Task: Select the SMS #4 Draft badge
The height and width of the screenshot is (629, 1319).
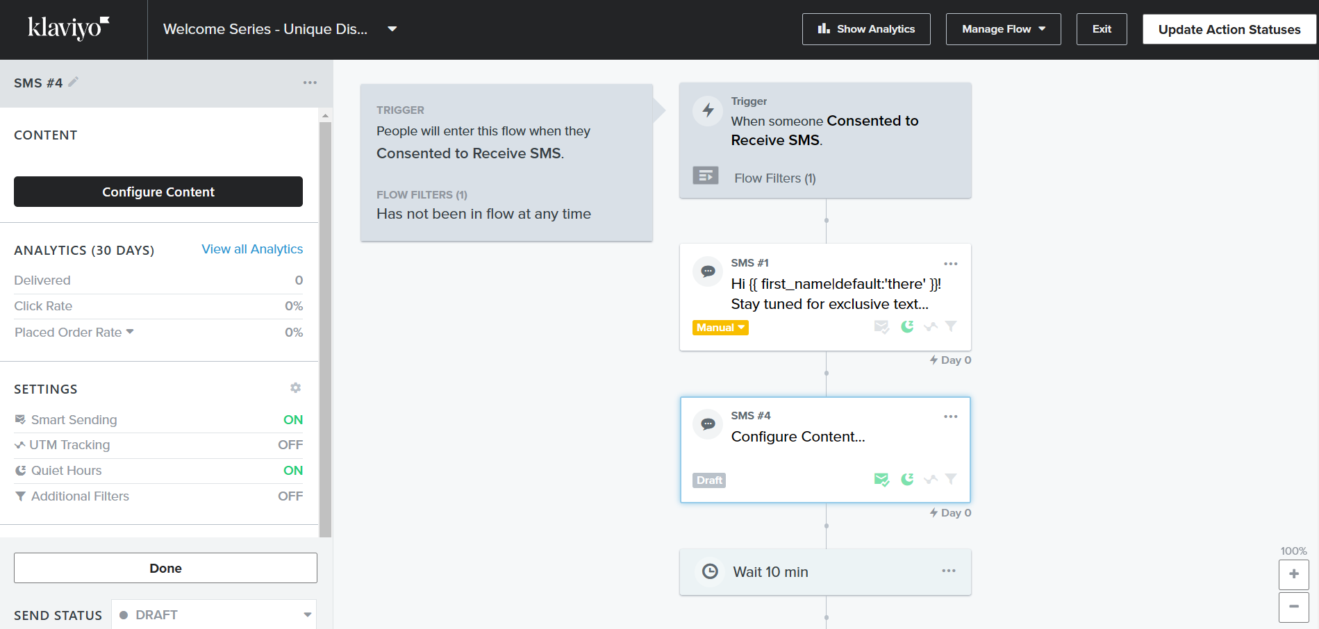Action: 709,480
